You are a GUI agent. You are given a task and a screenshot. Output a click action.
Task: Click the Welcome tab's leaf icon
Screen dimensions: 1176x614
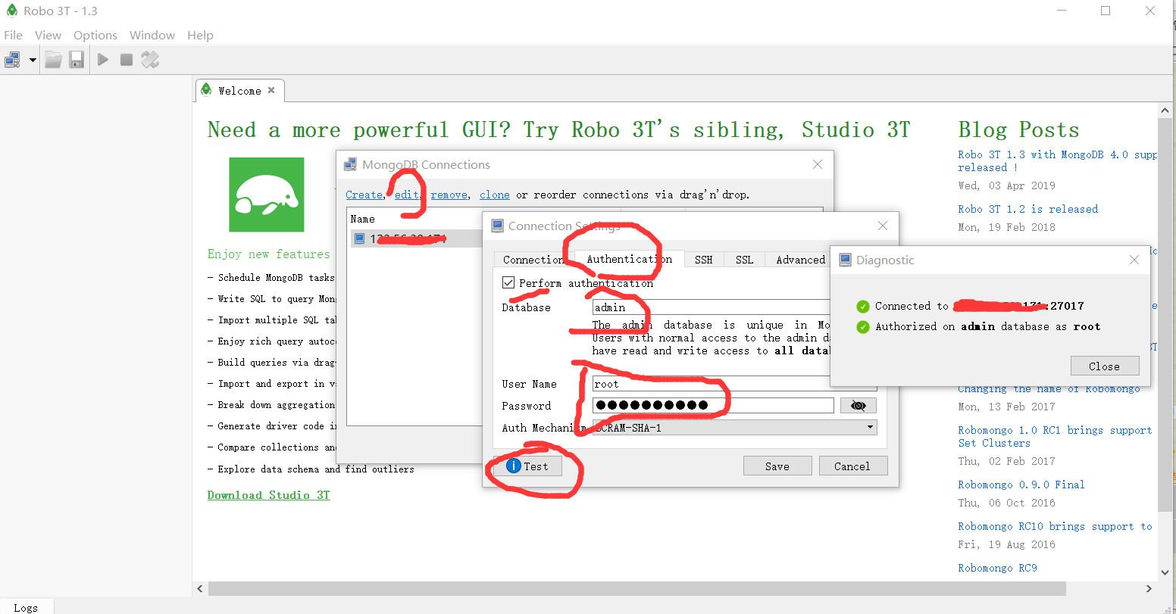coord(205,89)
